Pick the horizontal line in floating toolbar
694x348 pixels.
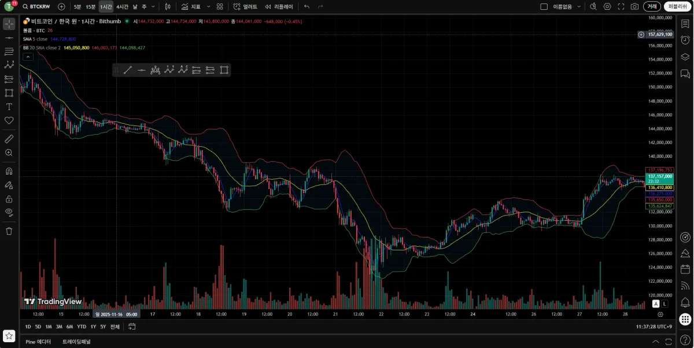[142, 70]
